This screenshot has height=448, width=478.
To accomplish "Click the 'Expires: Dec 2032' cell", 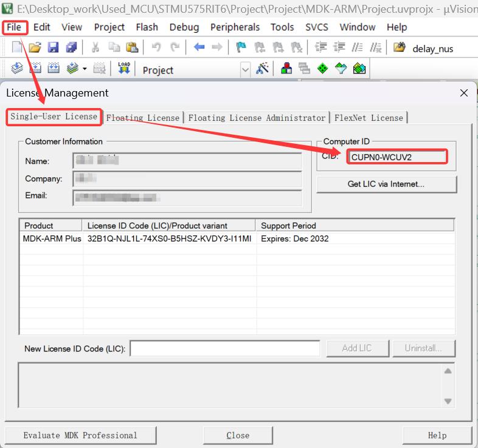I will pos(294,239).
